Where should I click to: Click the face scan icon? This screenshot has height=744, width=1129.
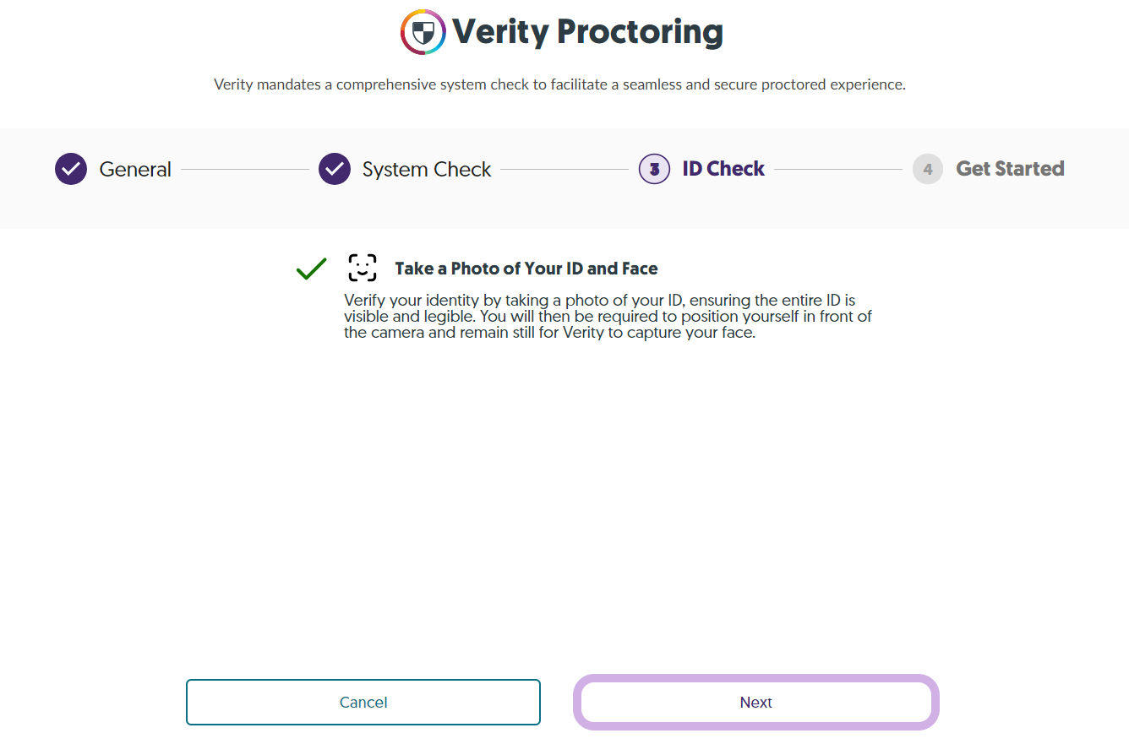point(363,269)
